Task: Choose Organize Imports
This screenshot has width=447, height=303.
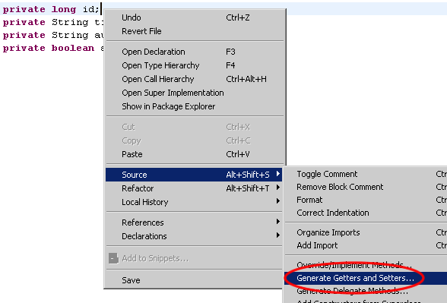Action: pos(366,232)
